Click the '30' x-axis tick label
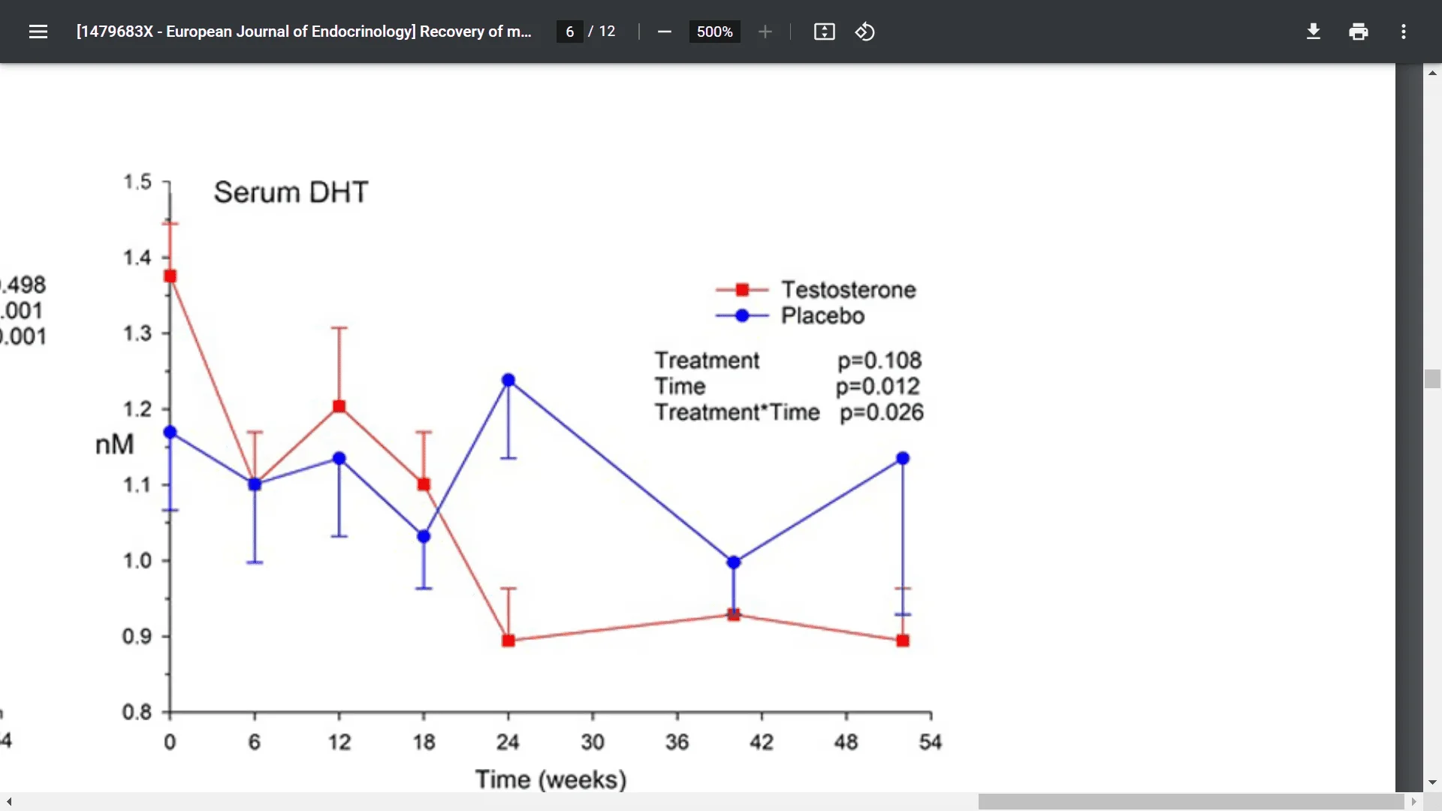1442x811 pixels. [x=593, y=742]
